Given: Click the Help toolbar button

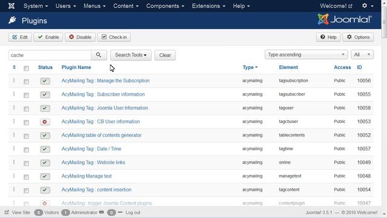Looking at the screenshot, I should pyautogui.click(x=328, y=37).
